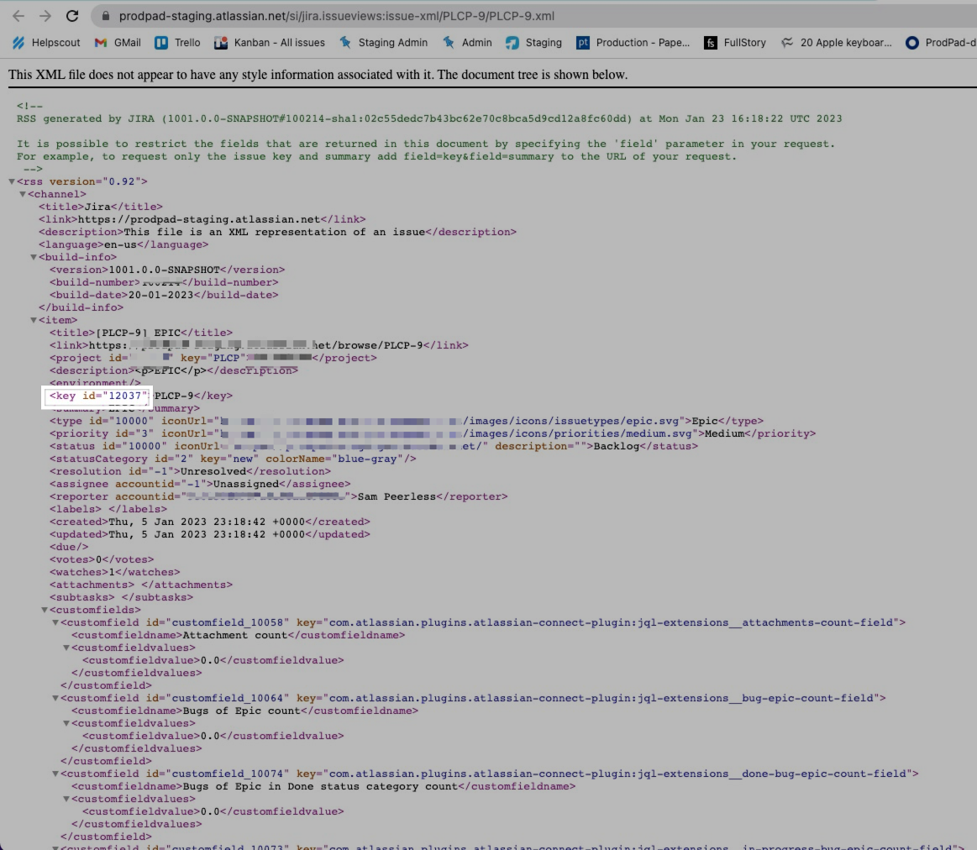
Task: Click the Staging bookmark favicon
Action: coord(512,42)
